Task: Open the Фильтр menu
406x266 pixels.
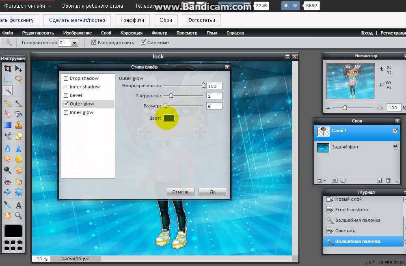Action: click(x=159, y=33)
